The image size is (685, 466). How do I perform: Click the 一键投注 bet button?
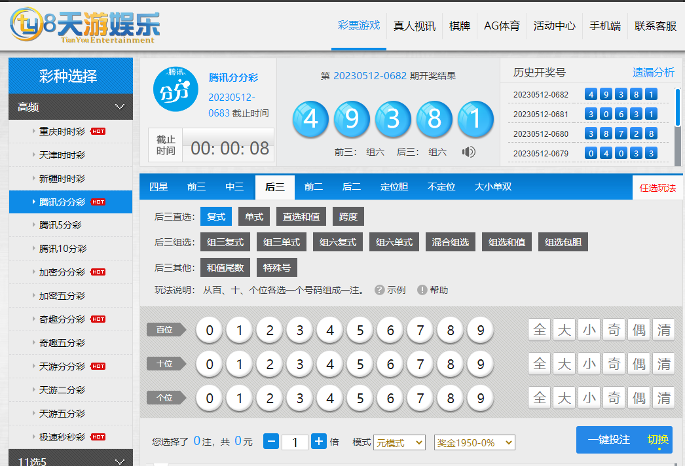point(609,439)
